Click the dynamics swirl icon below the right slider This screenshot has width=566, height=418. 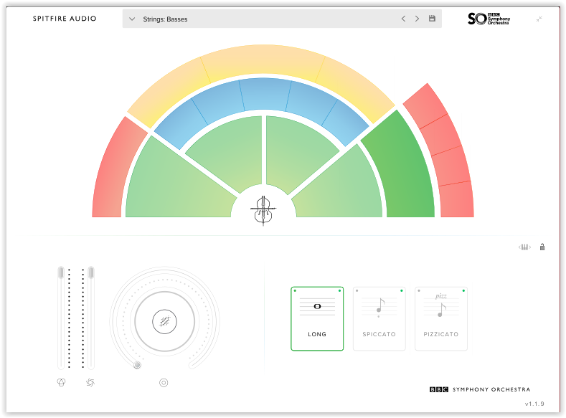point(90,382)
